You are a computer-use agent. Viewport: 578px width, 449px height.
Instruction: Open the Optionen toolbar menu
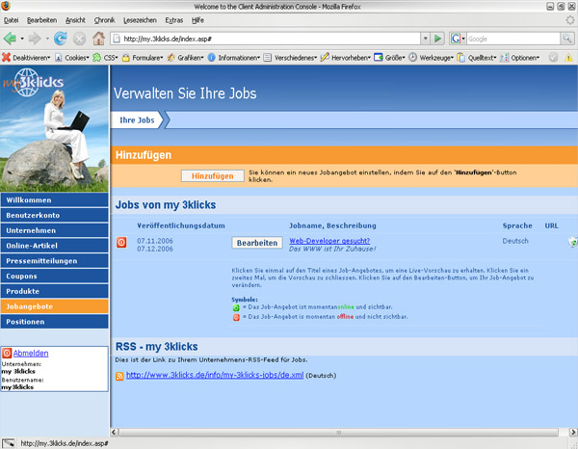(x=520, y=58)
